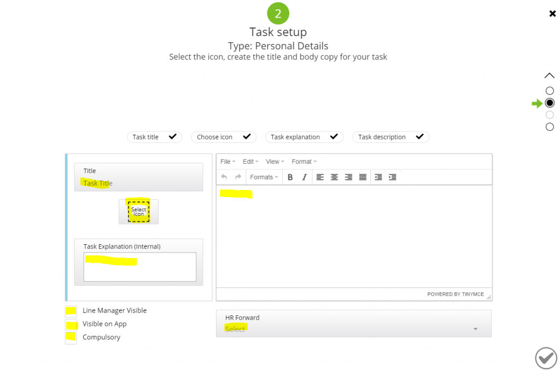
Task: Collapse the step panel using the up chevron
Action: pos(550,76)
